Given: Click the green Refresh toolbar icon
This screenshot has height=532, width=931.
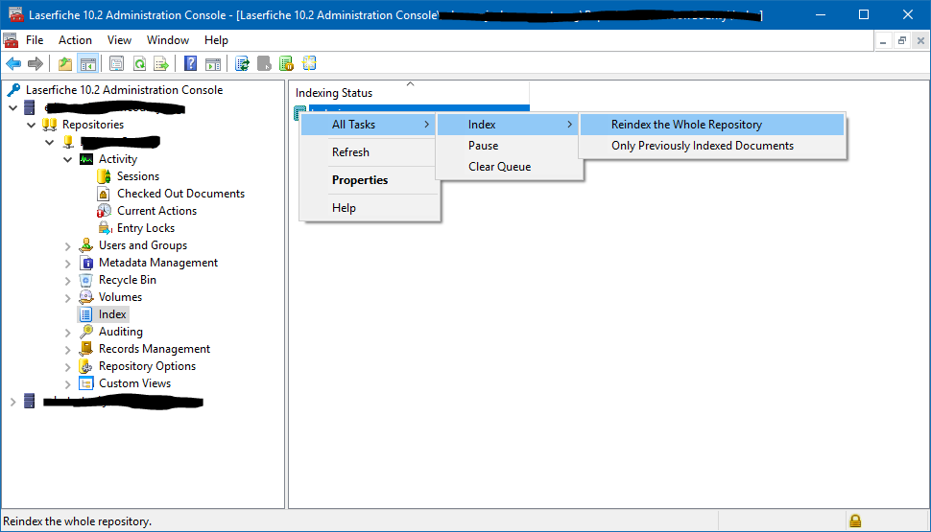Looking at the screenshot, I should pyautogui.click(x=139, y=63).
